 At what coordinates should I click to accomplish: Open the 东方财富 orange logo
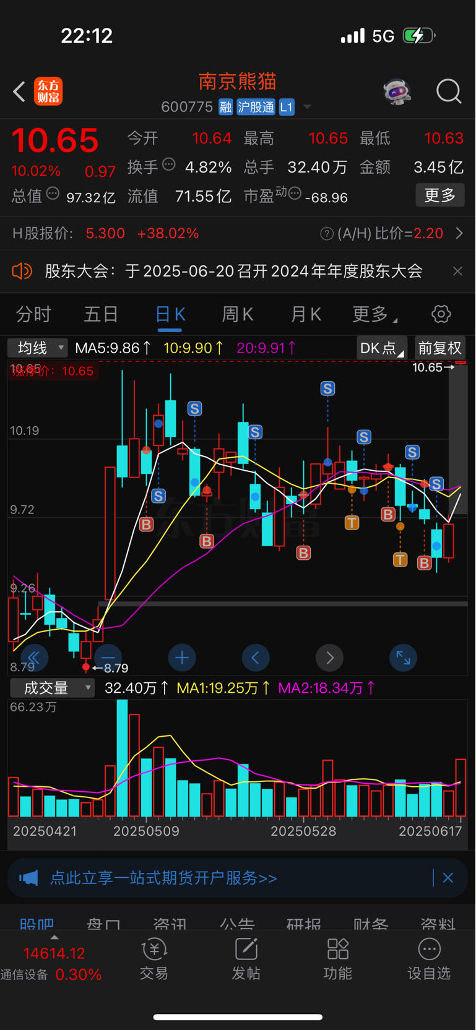48,92
